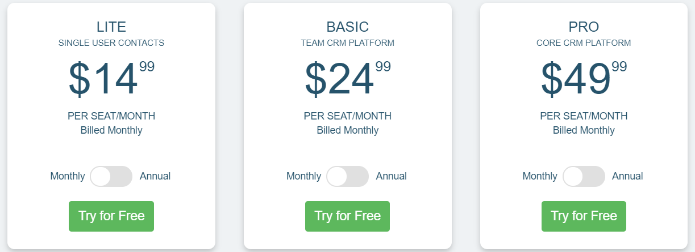Select Monthly label on Basic plan

(304, 176)
